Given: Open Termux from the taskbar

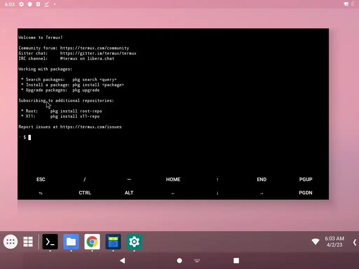Looking at the screenshot, I should [50, 242].
